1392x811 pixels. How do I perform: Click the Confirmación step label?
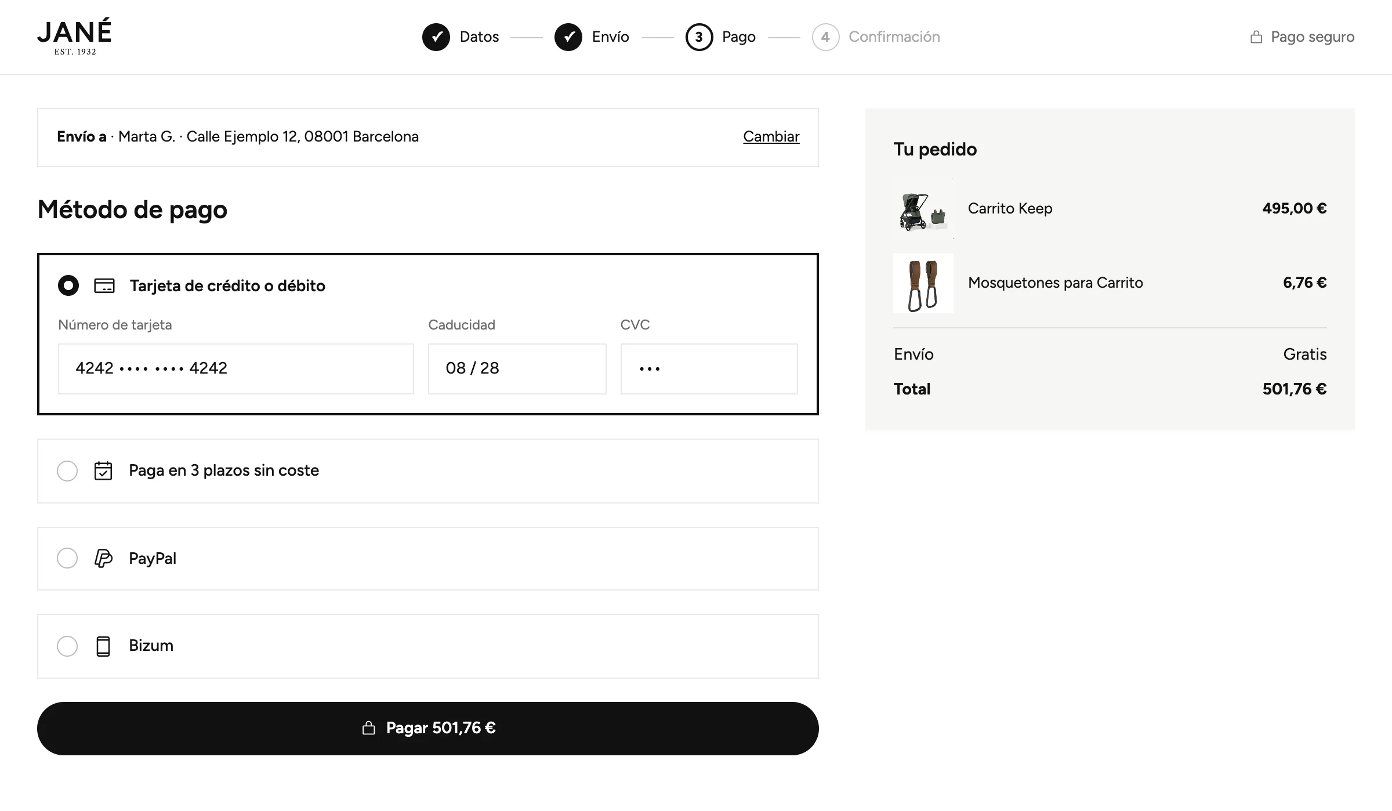click(x=894, y=37)
